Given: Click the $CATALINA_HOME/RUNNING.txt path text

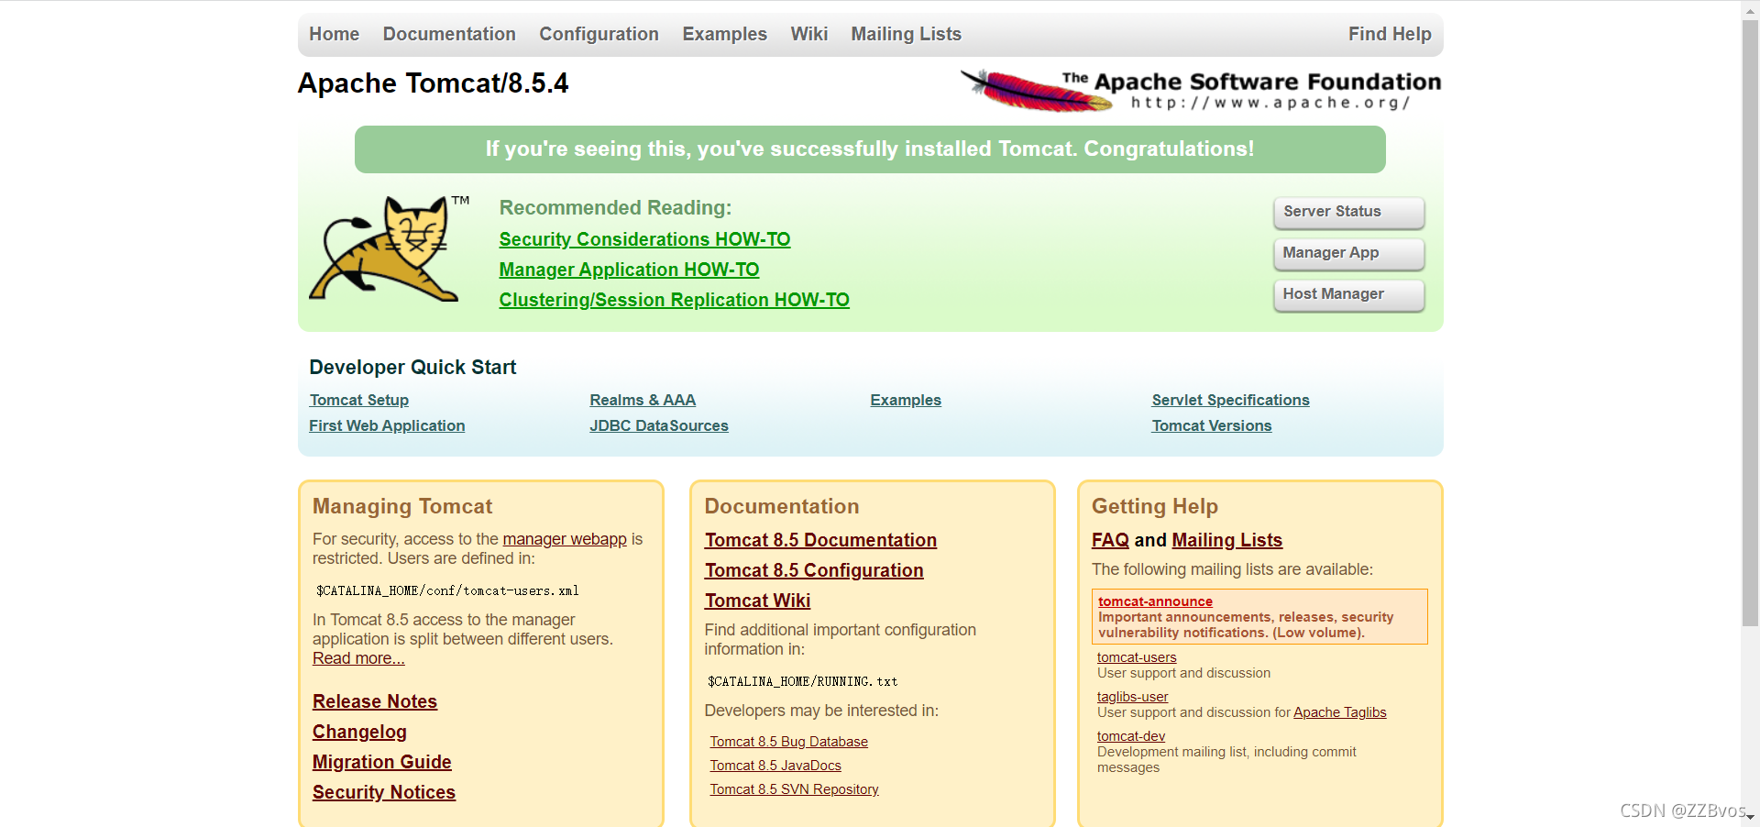Looking at the screenshot, I should click(x=802, y=681).
